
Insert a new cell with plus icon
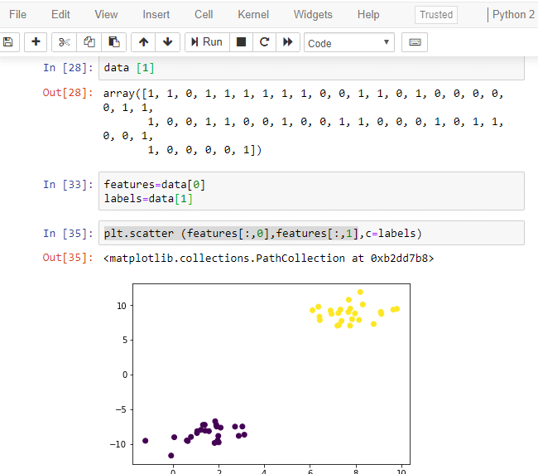36,42
